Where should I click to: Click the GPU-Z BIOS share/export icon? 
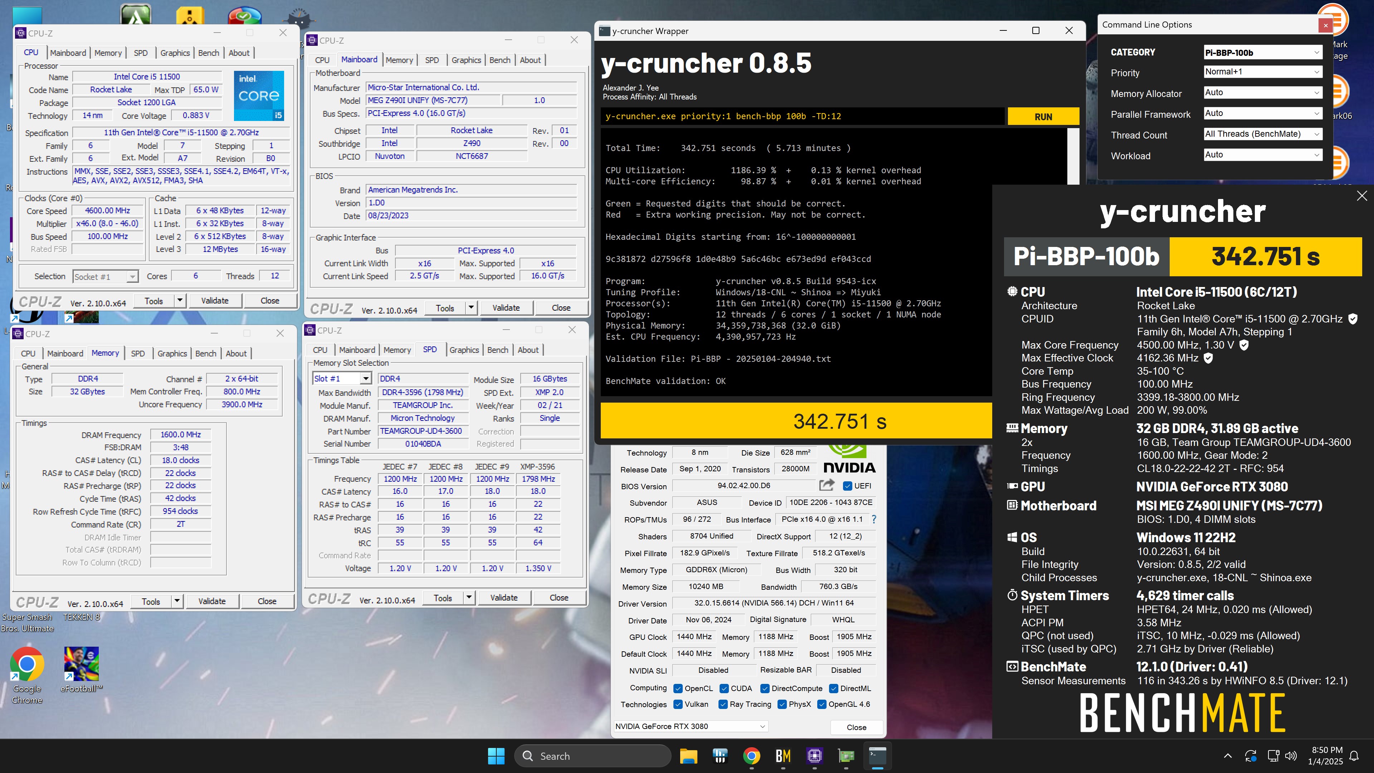click(826, 485)
